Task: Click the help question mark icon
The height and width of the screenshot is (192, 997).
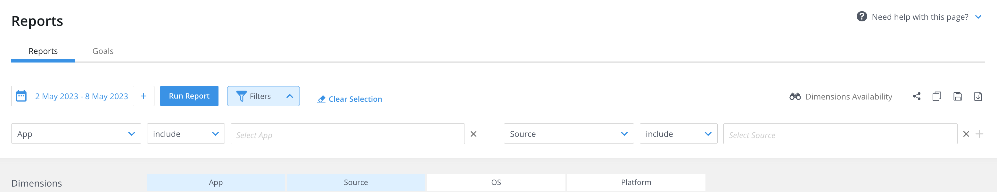Action: 862,16
